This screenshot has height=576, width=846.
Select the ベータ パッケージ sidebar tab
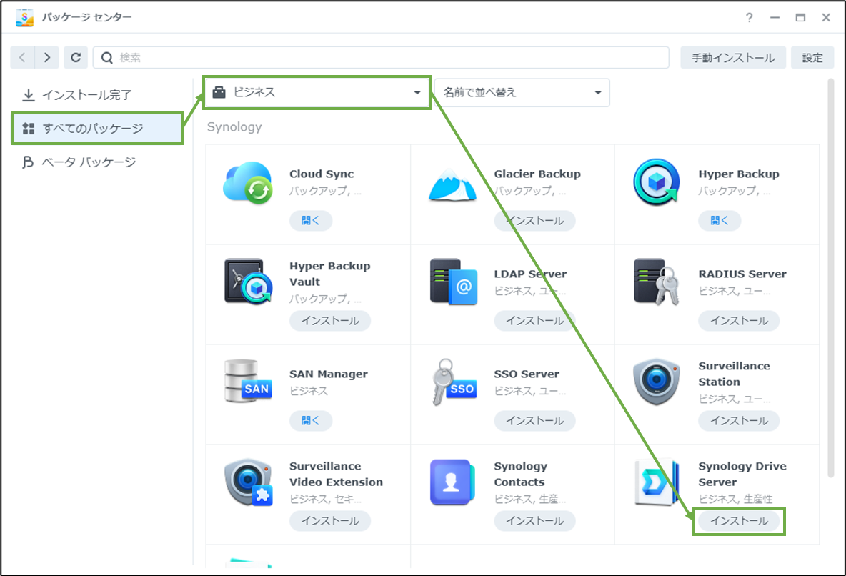coord(97,162)
